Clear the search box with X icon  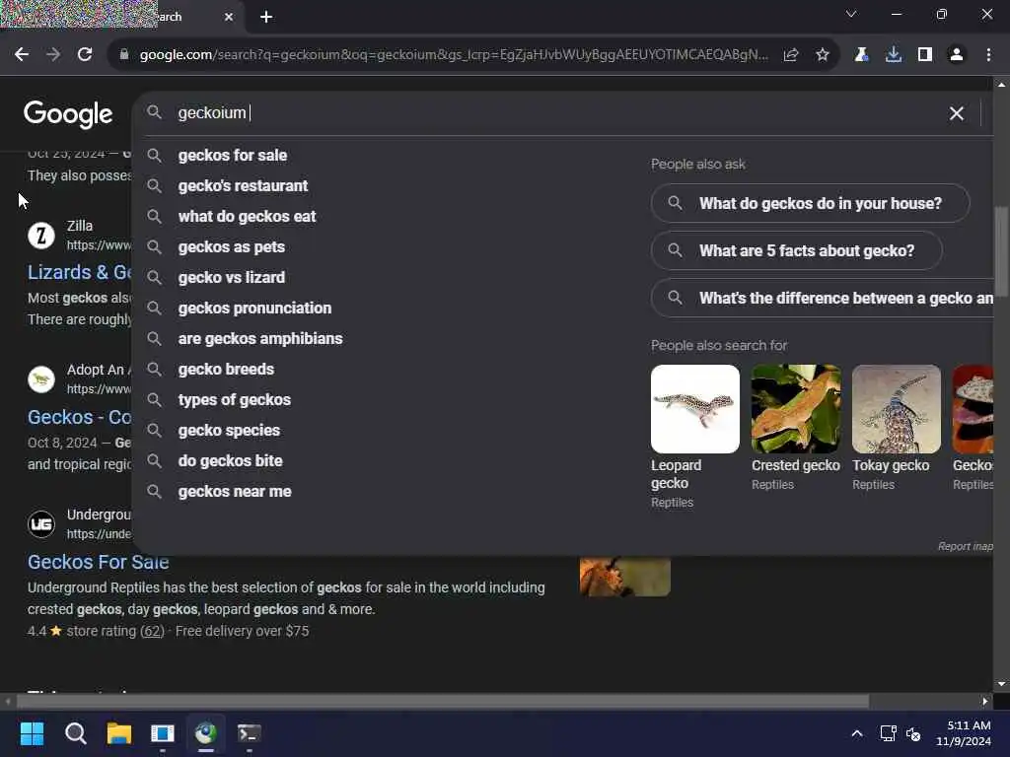(x=957, y=113)
